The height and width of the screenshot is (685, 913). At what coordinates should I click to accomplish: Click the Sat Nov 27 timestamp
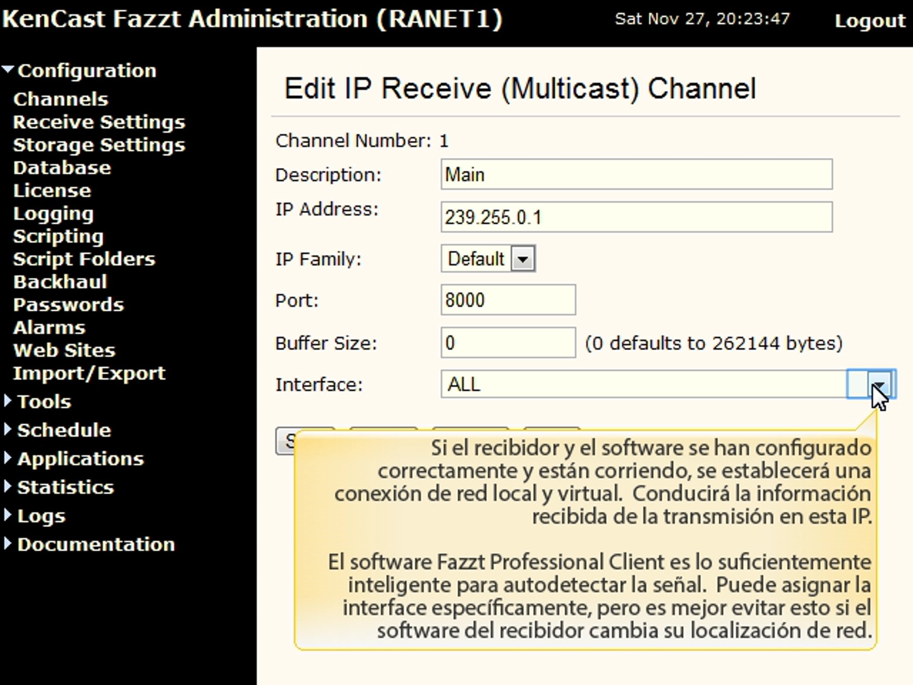[x=703, y=19]
